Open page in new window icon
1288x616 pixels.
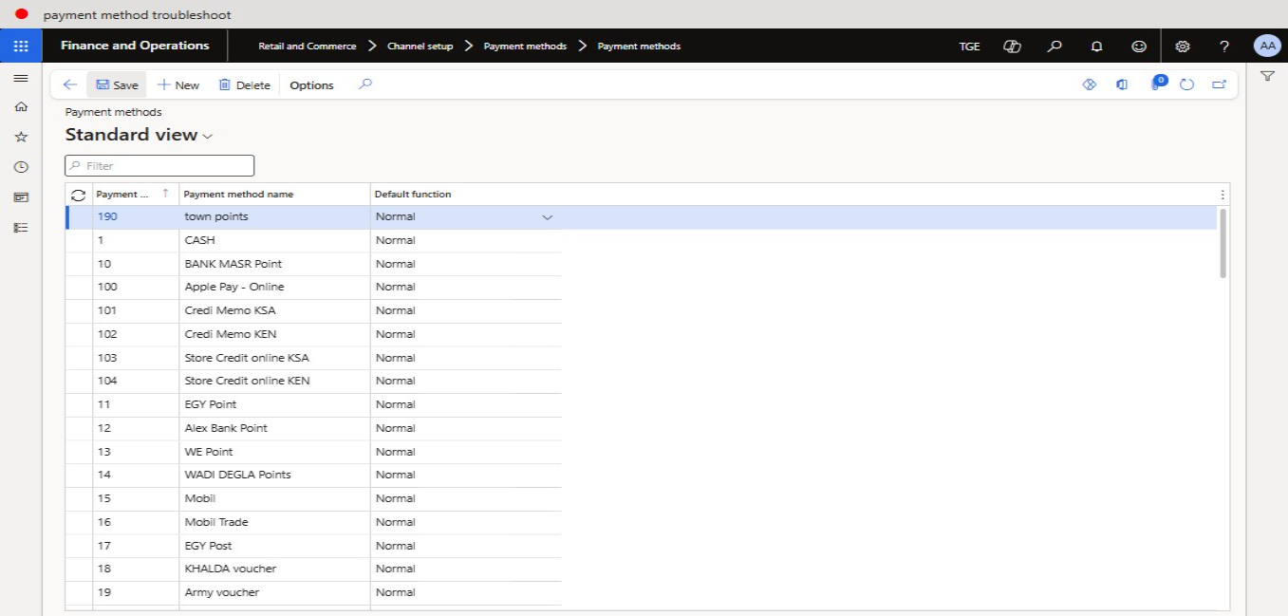[1220, 84]
